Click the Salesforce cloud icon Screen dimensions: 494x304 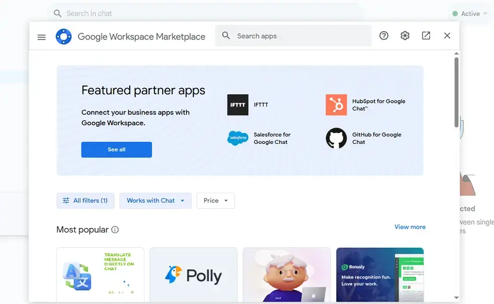[238, 138]
